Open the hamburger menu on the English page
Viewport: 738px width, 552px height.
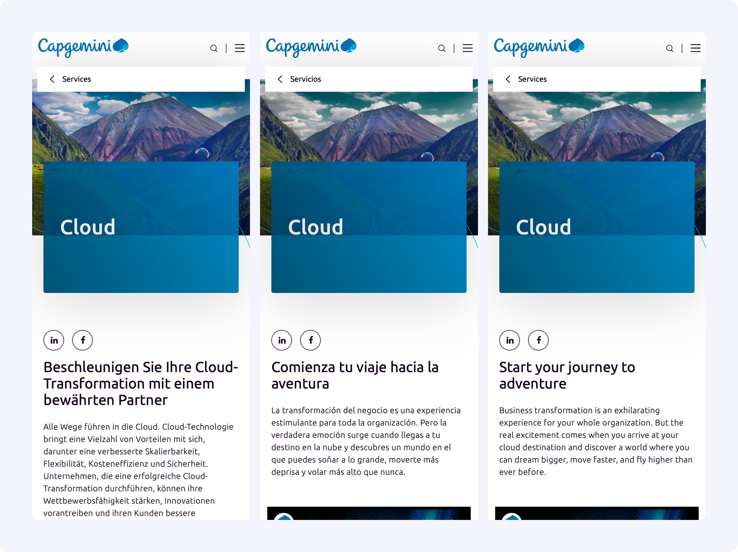[696, 48]
